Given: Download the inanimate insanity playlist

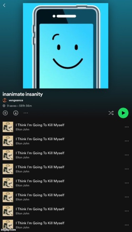Looking at the screenshot, I should point(16,113).
